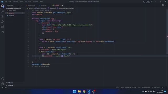
Task: Change end of line via CRLF
Action: coord(139,88)
